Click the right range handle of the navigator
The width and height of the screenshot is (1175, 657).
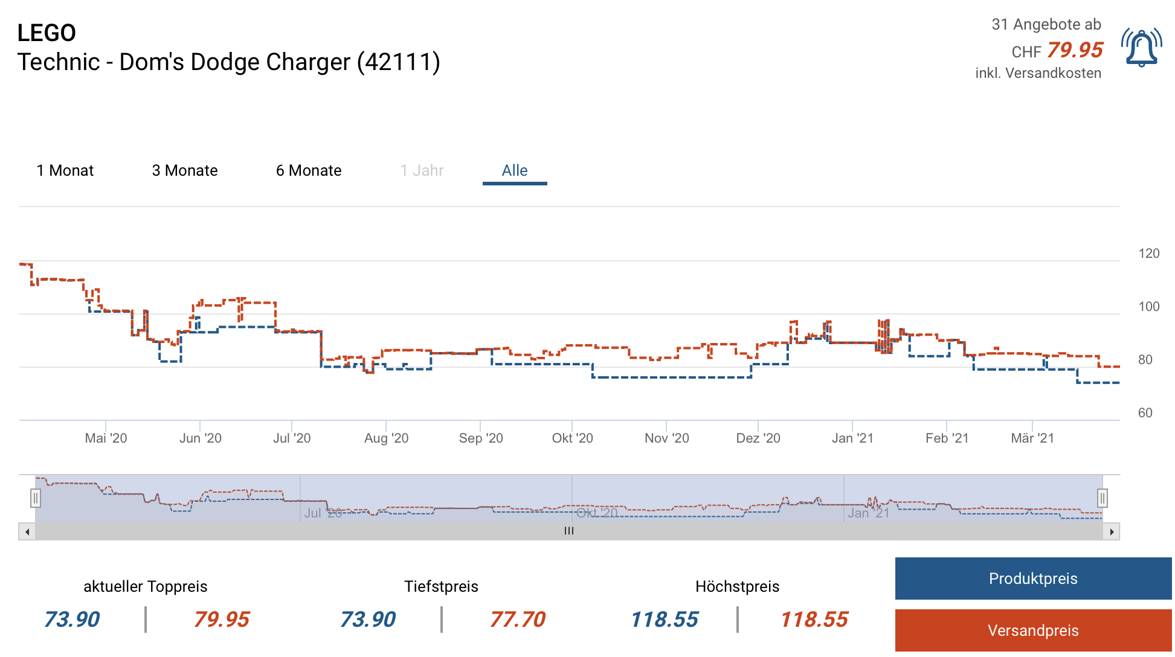click(x=1103, y=498)
